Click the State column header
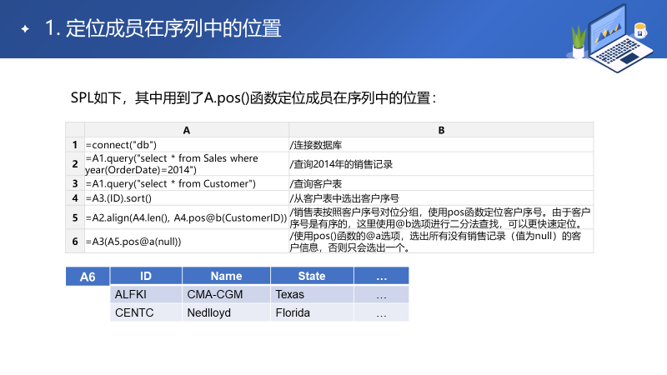The width and height of the screenshot is (667, 375). coord(312,276)
